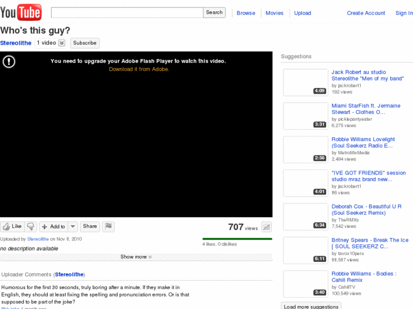Open Stereolithe channel link under title

[16, 43]
